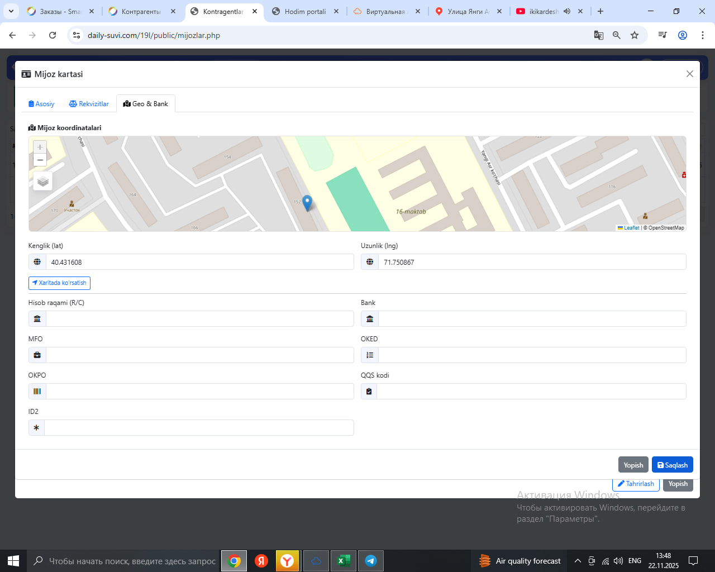Expand the browser tab search dropdown
Screen dimensions: 715x572
[11, 11]
